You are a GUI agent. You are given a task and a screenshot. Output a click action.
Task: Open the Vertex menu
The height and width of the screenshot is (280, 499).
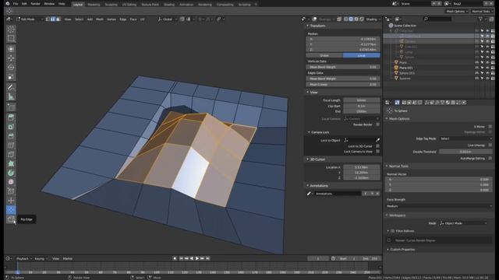tap(111, 19)
